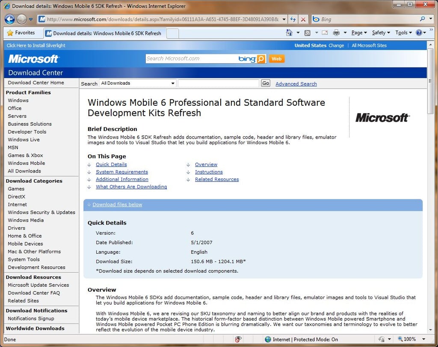Open the Advanced Search link
This screenshot has width=438, height=347.
(x=296, y=84)
